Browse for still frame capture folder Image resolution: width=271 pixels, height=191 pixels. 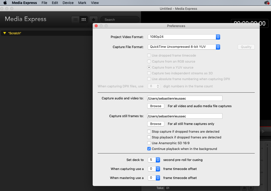(156, 124)
